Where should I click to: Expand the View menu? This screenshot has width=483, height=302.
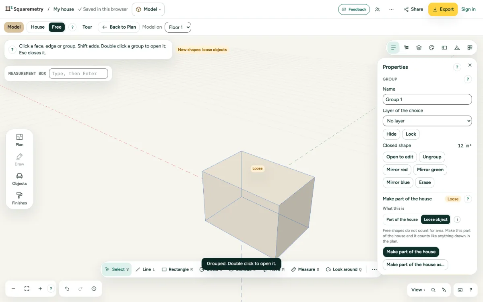[418, 290]
